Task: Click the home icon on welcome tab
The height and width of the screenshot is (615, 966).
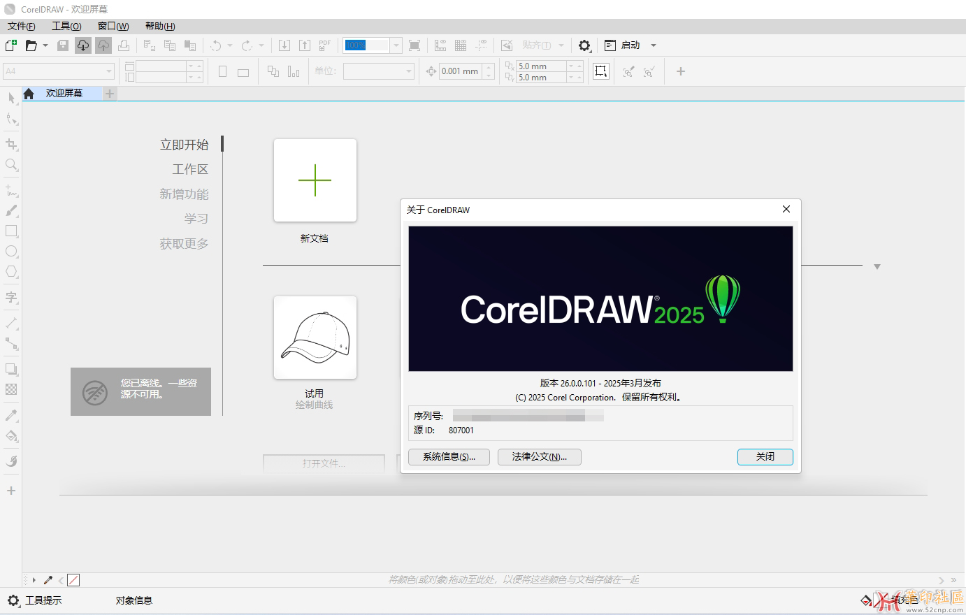Action: [x=29, y=94]
